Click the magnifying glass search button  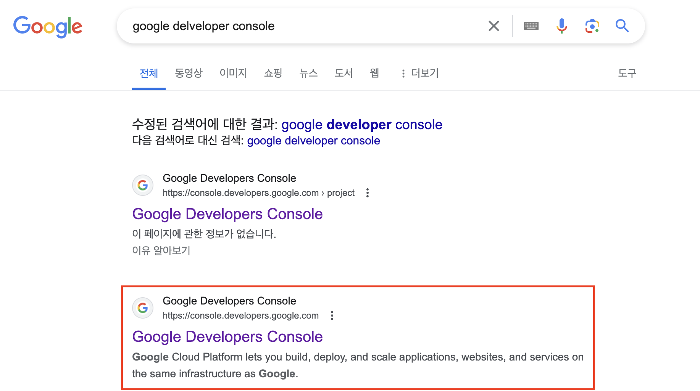622,26
